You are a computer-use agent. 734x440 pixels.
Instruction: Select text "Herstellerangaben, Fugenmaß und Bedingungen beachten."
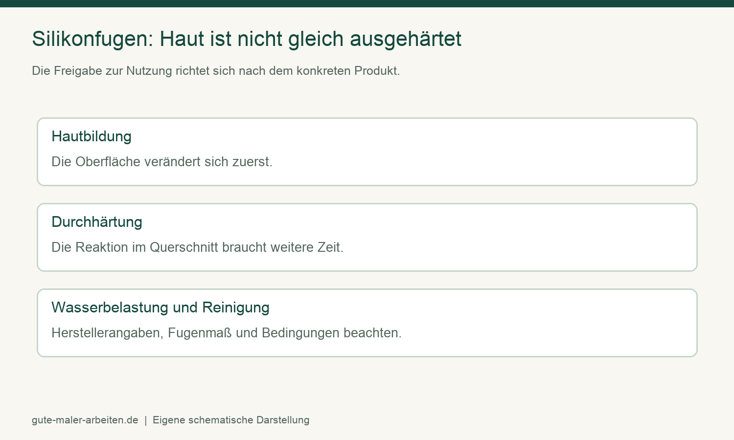click(227, 333)
